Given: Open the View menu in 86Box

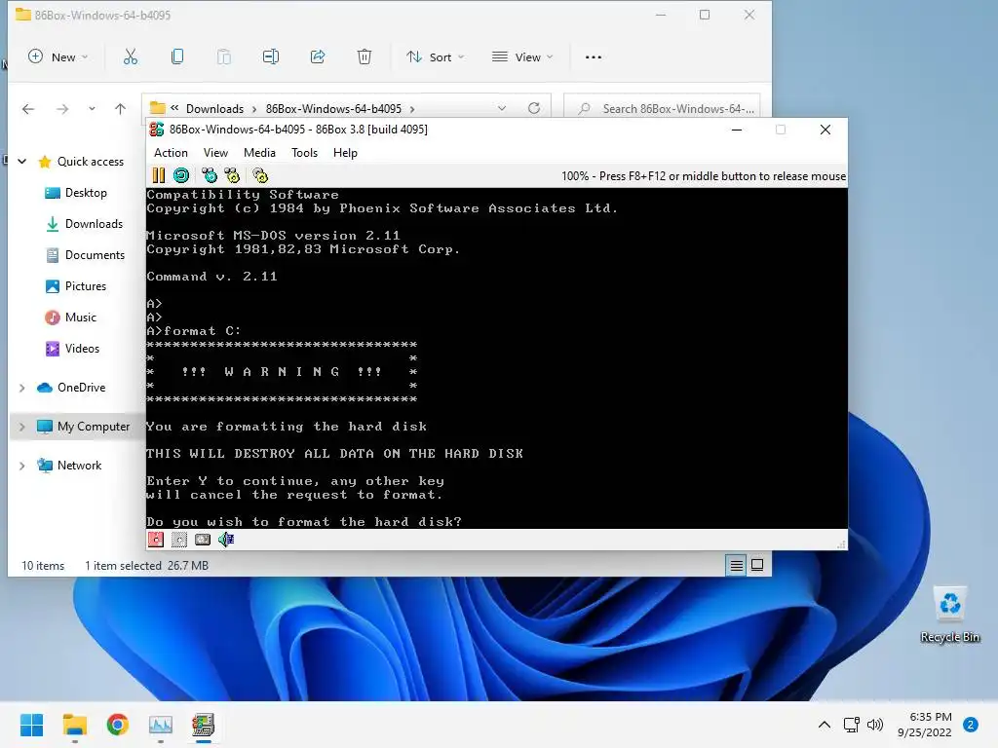Looking at the screenshot, I should point(215,153).
